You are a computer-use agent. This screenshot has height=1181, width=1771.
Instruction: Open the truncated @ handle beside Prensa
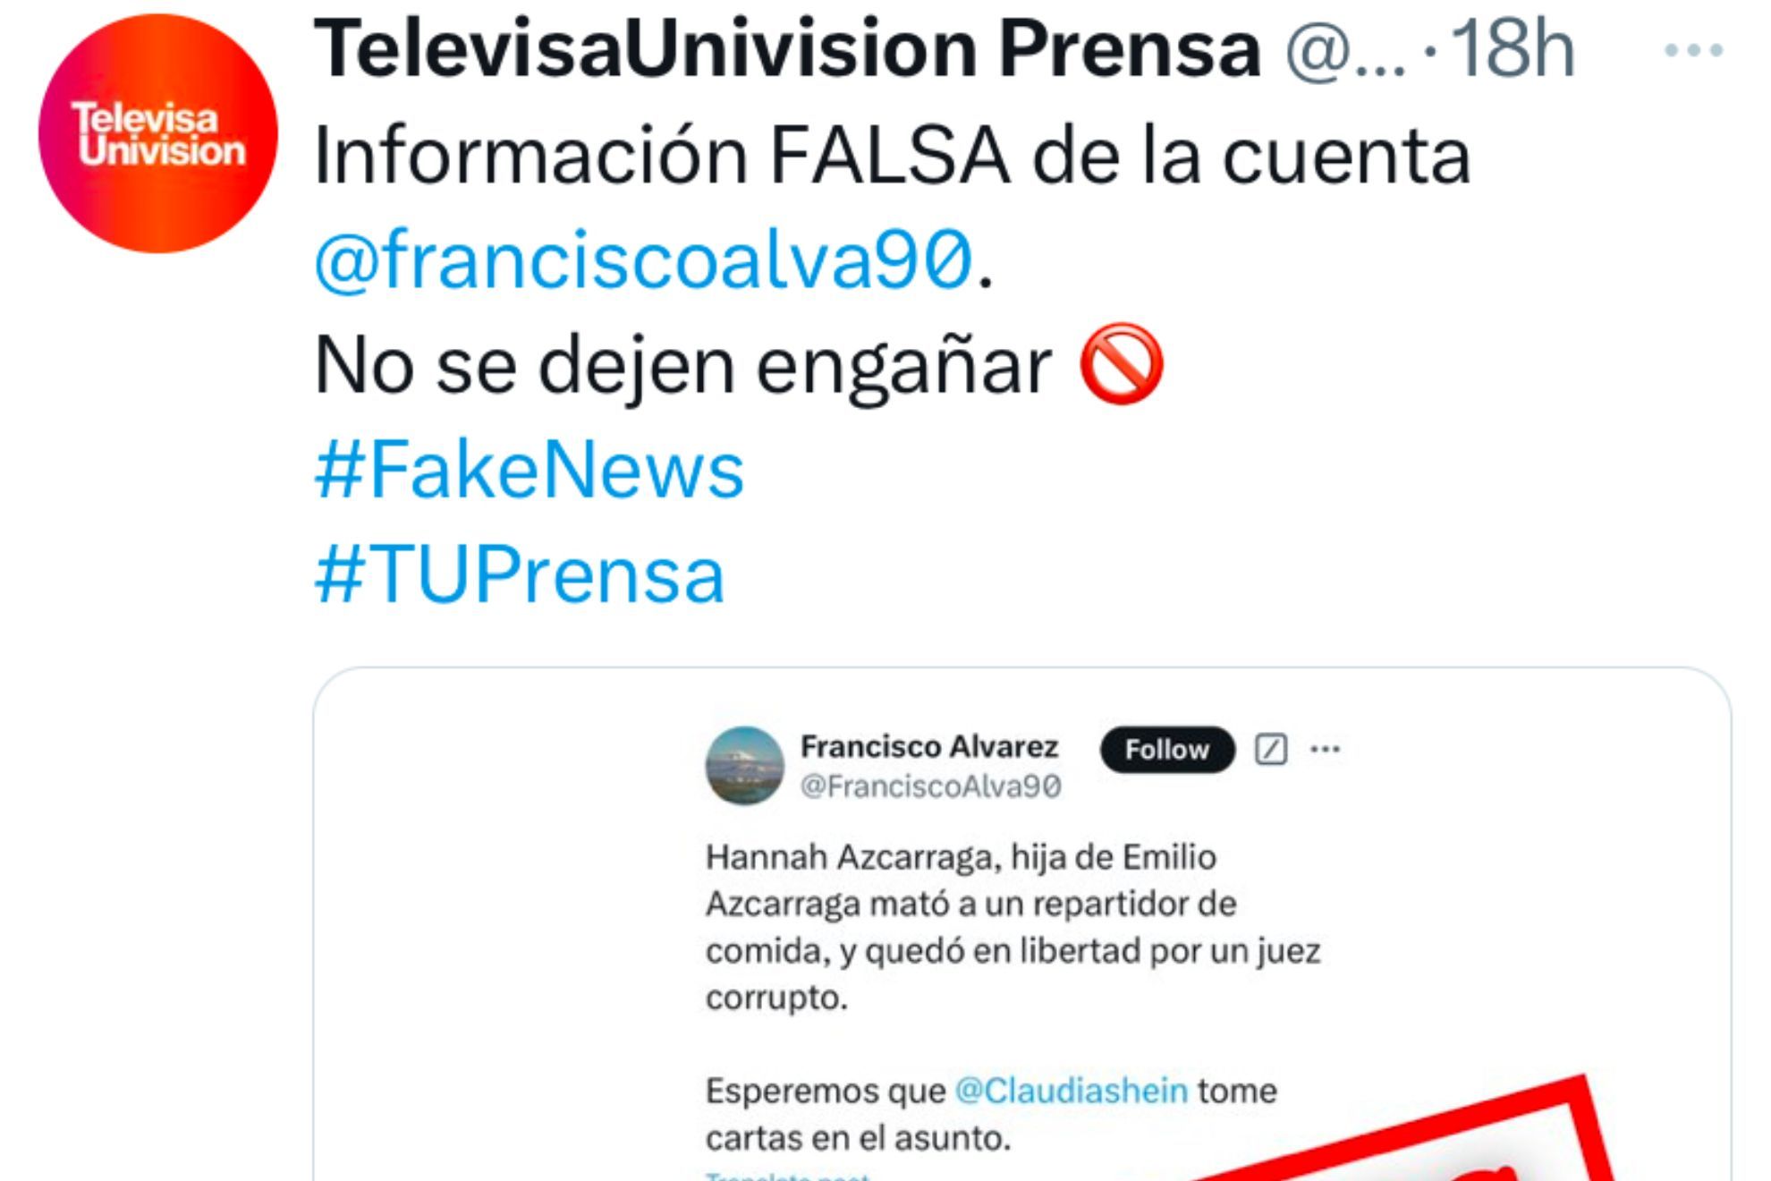[1345, 52]
